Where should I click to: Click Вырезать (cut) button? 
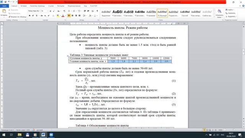[x=13, y=10]
